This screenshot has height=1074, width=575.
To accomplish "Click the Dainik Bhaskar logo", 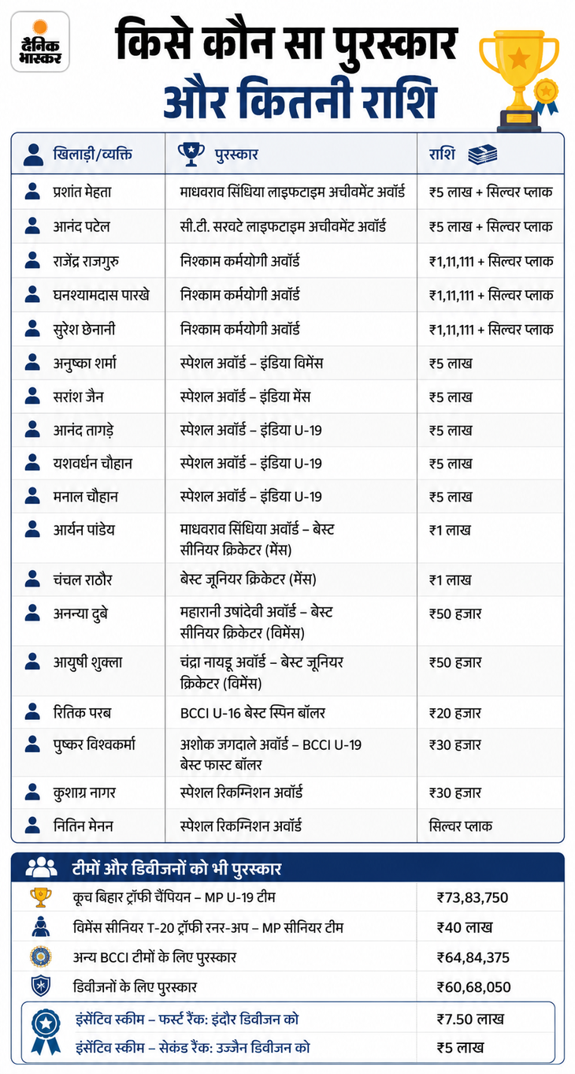I will coord(39,46).
